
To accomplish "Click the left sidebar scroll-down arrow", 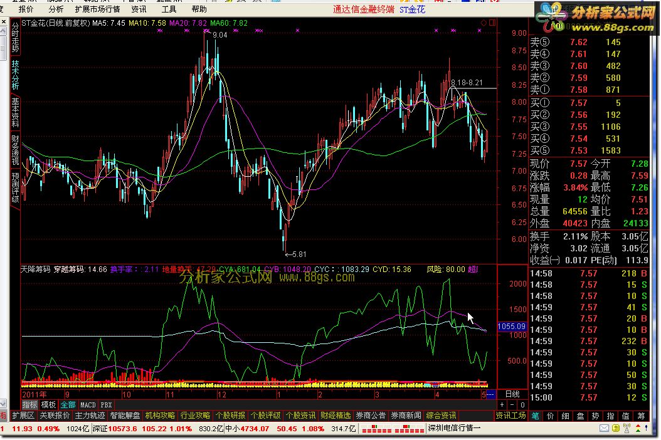I will 3,404.
